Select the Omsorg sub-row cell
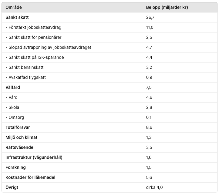Image resolution: width=219 pixels, height=194 pixels. [x=15, y=117]
